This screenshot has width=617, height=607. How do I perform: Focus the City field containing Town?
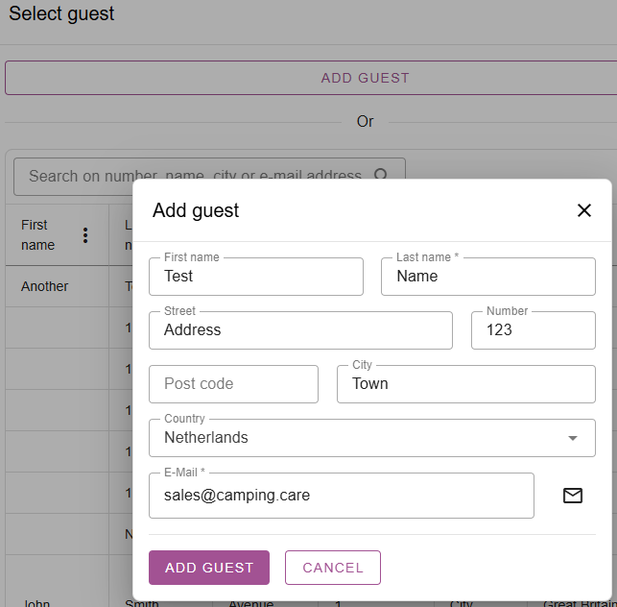tap(465, 384)
